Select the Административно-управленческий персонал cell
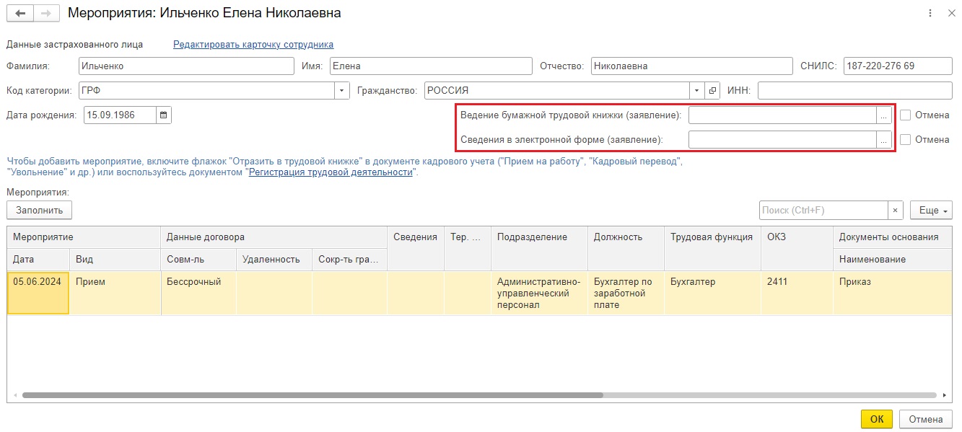 pyautogui.click(x=540, y=293)
